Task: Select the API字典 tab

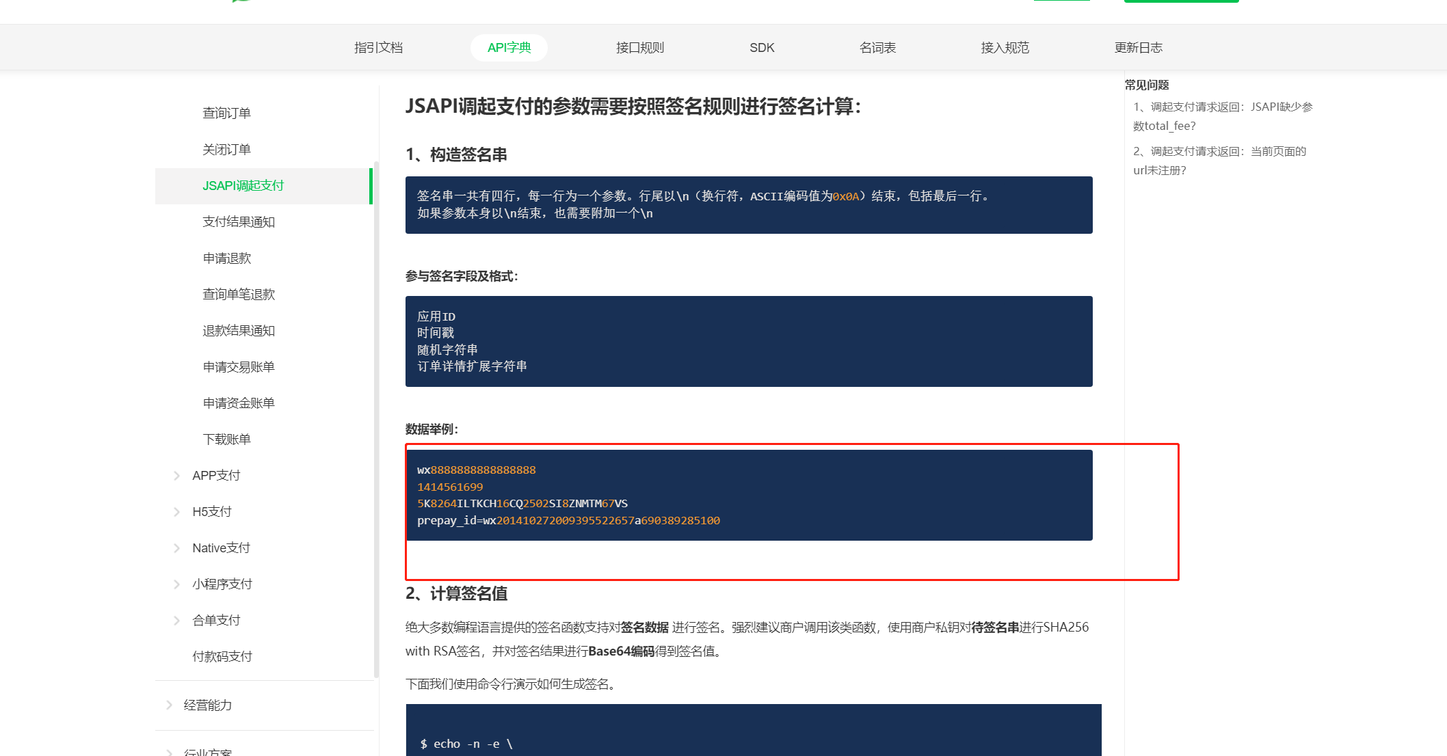Action: pos(509,48)
